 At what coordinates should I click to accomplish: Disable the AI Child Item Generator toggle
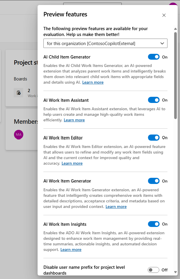[x=153, y=57]
